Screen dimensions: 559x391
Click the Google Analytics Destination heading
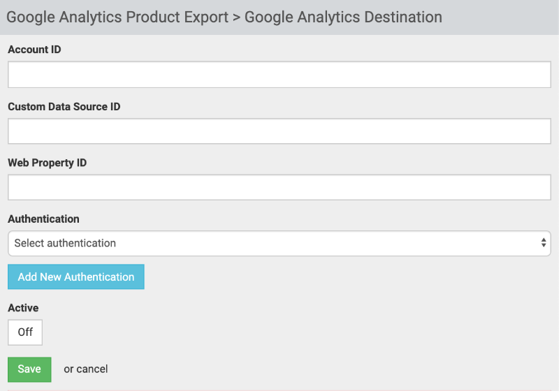(x=343, y=17)
